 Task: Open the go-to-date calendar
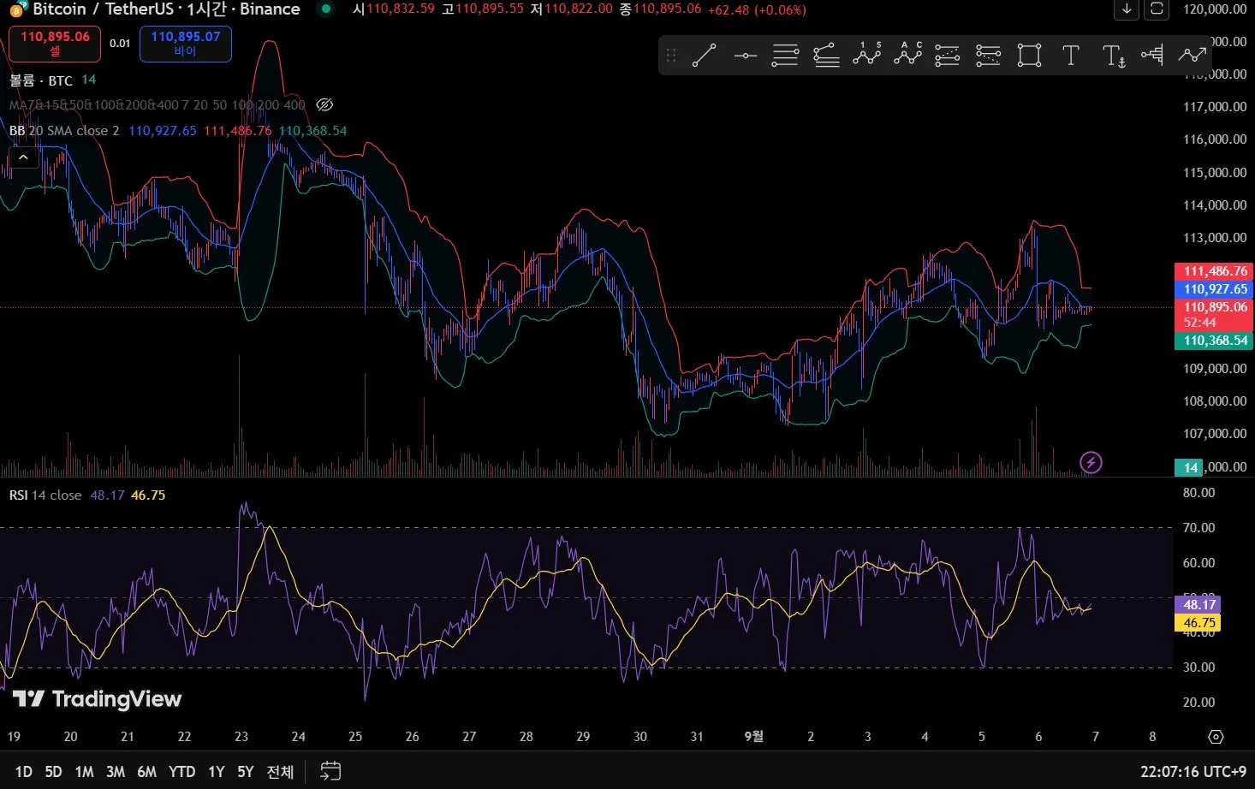click(330, 771)
